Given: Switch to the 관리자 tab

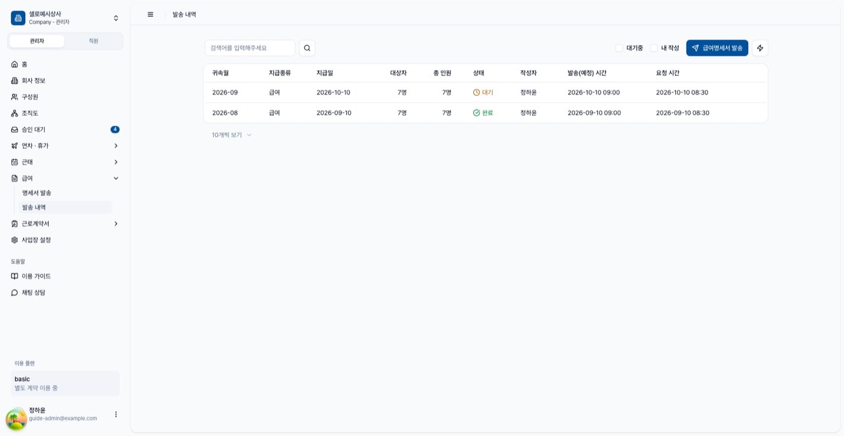Looking at the screenshot, I should (x=37, y=41).
